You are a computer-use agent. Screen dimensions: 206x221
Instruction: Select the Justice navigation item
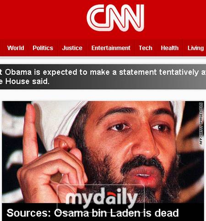point(72,48)
